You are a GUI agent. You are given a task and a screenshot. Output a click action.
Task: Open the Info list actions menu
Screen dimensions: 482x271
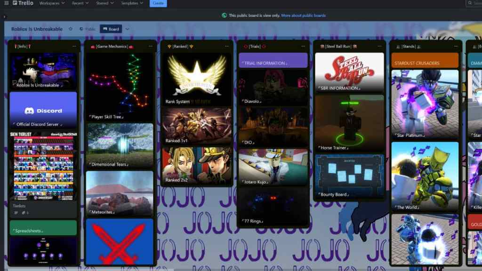point(74,46)
